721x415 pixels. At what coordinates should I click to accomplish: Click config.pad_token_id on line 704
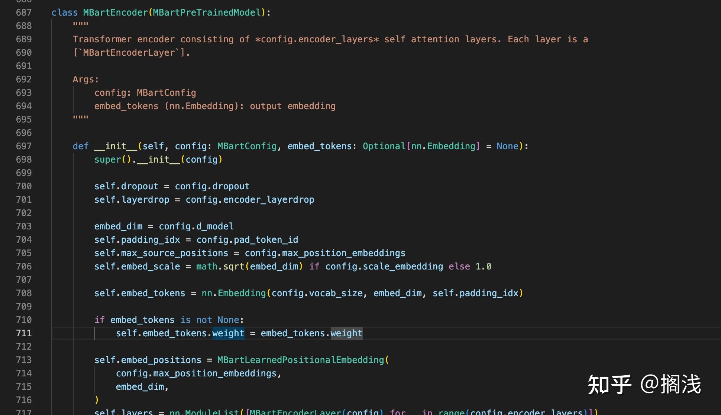click(x=247, y=239)
